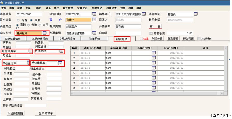Select the 潜在 customer type radio button
Viewport: 232px width, 119px height.
[x=18, y=20]
